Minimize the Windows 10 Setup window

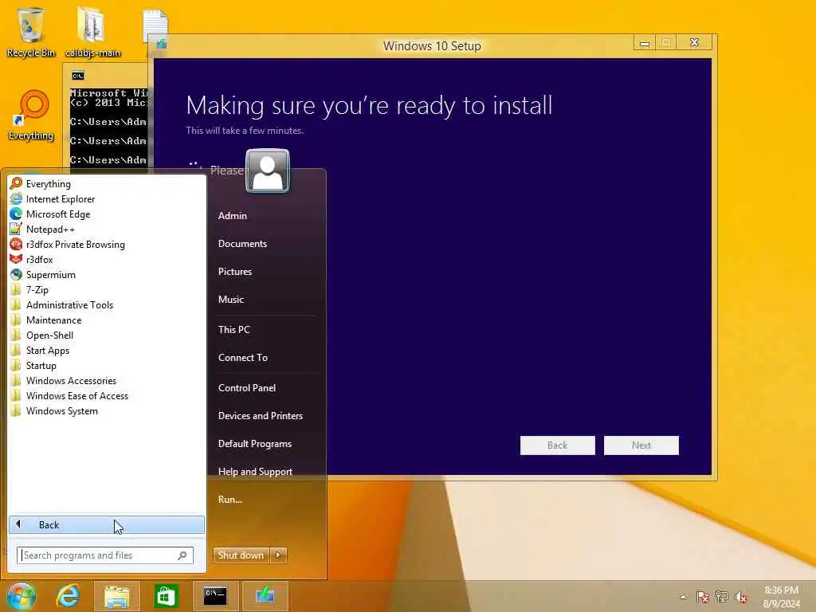coord(644,43)
